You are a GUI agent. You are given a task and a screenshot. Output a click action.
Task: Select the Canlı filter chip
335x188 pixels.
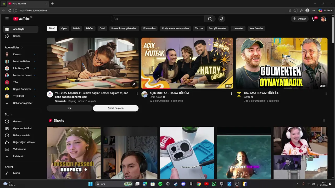click(x=102, y=28)
